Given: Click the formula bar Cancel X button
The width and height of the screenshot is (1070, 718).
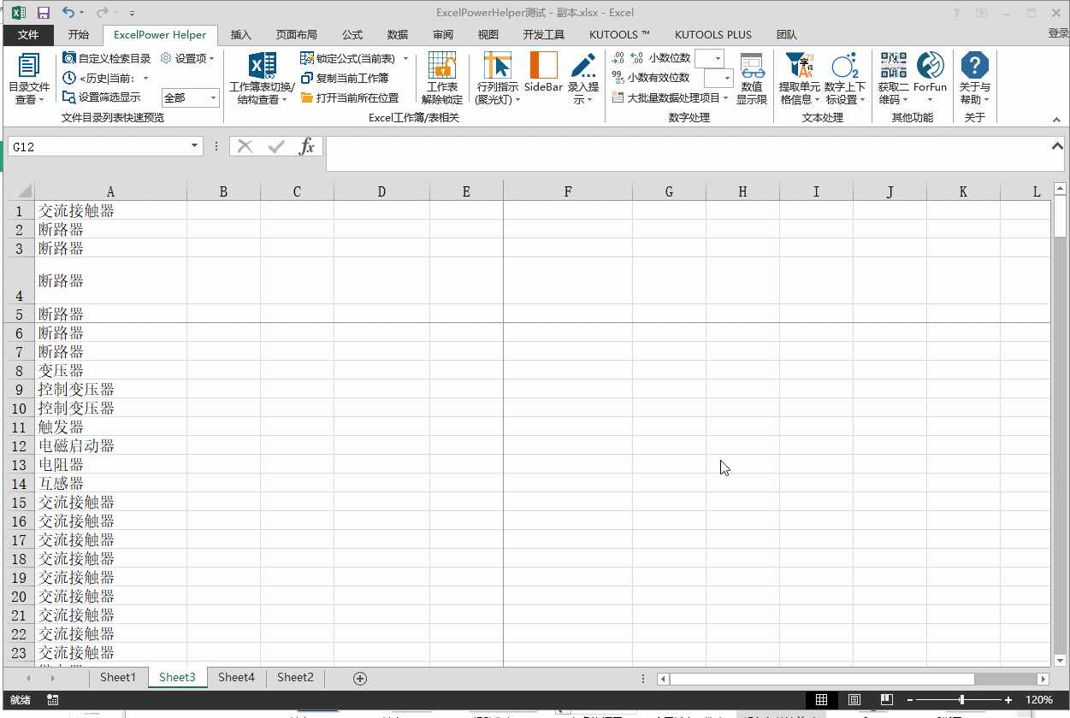Looking at the screenshot, I should pyautogui.click(x=245, y=147).
